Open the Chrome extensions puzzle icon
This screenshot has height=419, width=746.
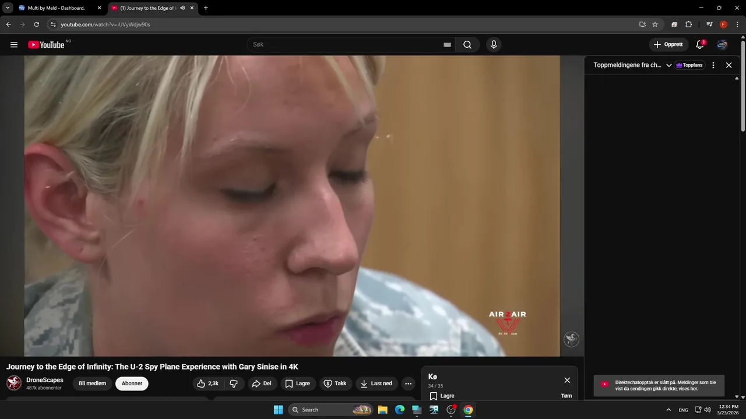(688, 24)
